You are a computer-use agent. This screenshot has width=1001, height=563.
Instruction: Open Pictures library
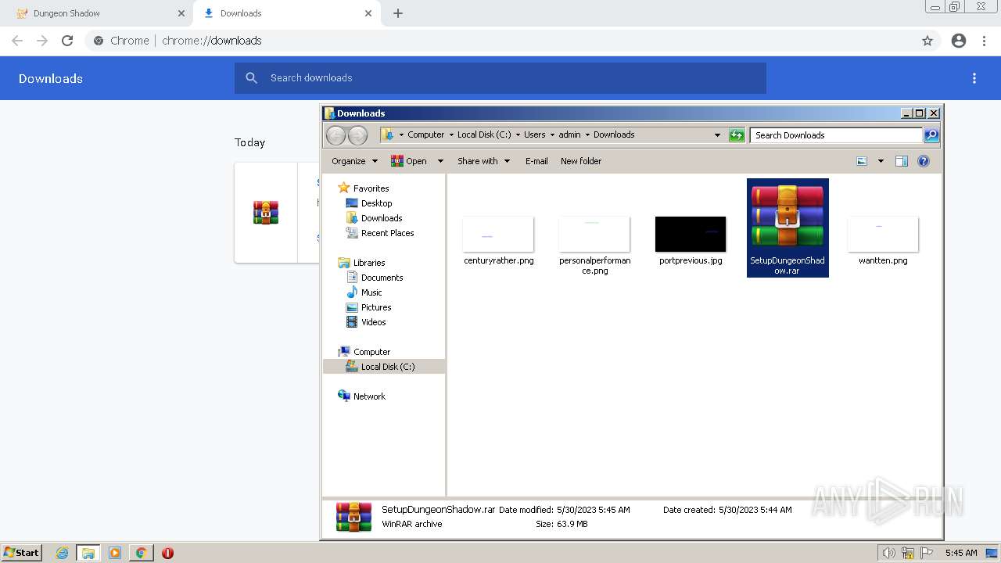pos(376,307)
